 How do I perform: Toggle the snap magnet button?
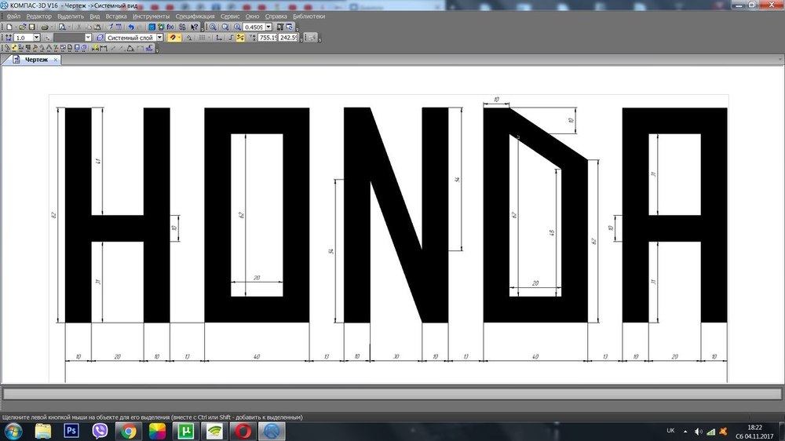coord(172,37)
